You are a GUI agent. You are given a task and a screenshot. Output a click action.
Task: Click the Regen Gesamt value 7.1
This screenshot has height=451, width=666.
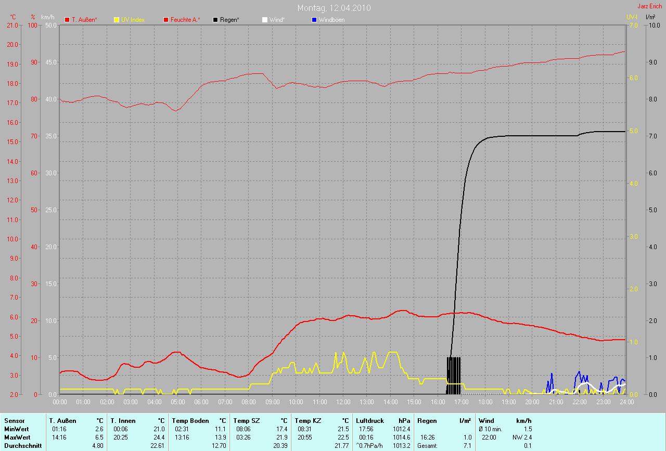click(x=467, y=446)
